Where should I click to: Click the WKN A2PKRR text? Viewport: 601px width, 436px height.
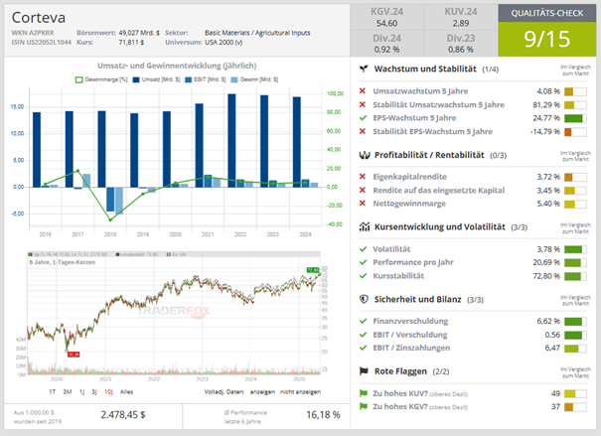pos(33,33)
